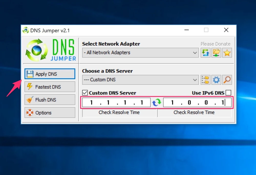This screenshot has width=256, height=175.
Task: Click Flush DNS
Action: click(x=49, y=100)
